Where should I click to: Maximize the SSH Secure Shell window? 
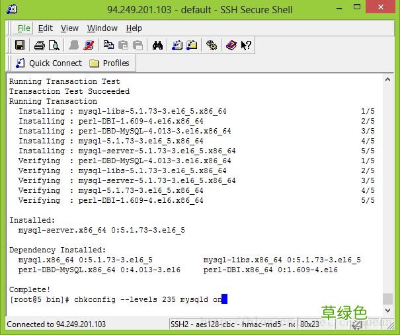[357, 7]
